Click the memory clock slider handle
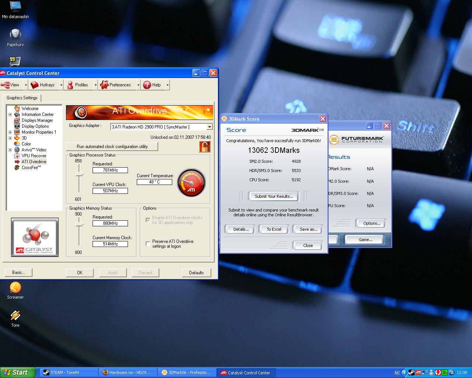Viewport: 472px width, 378px height. (x=79, y=224)
